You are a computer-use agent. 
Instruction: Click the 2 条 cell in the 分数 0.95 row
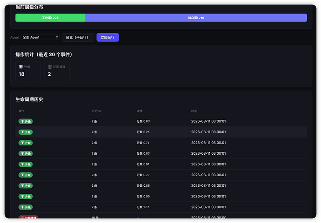(94, 197)
